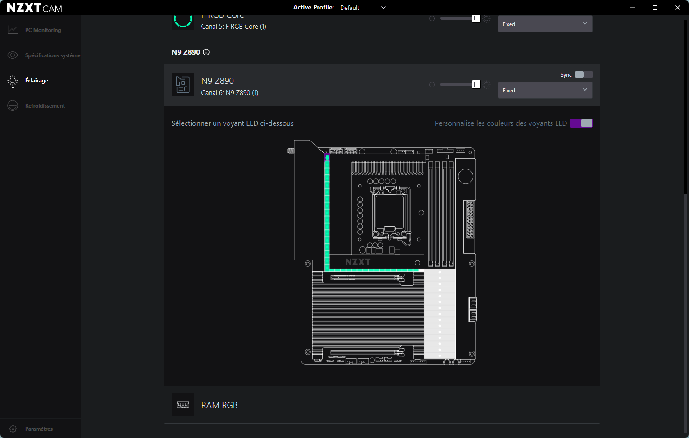Click the bright sun icon for N9 Z890
689x438 pixels.
[487, 85]
